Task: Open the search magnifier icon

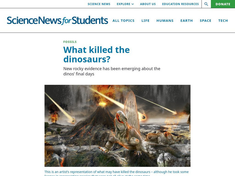Action: tap(206, 4)
